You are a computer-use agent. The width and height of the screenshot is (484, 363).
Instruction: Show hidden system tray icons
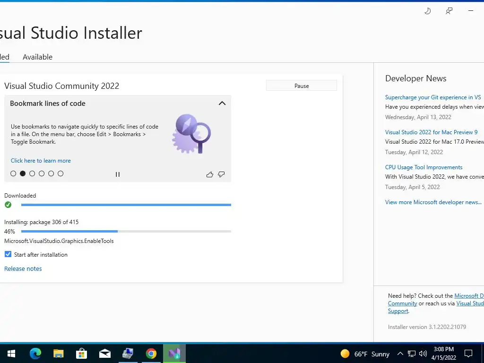point(400,354)
